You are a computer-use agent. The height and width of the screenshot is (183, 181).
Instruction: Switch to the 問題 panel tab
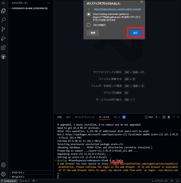pyautogui.click(x=60, y=117)
